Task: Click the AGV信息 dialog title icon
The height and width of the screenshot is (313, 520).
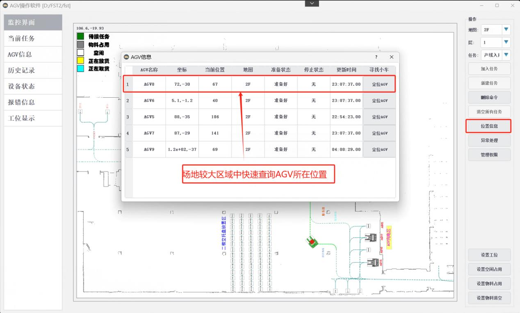Action: coord(126,57)
